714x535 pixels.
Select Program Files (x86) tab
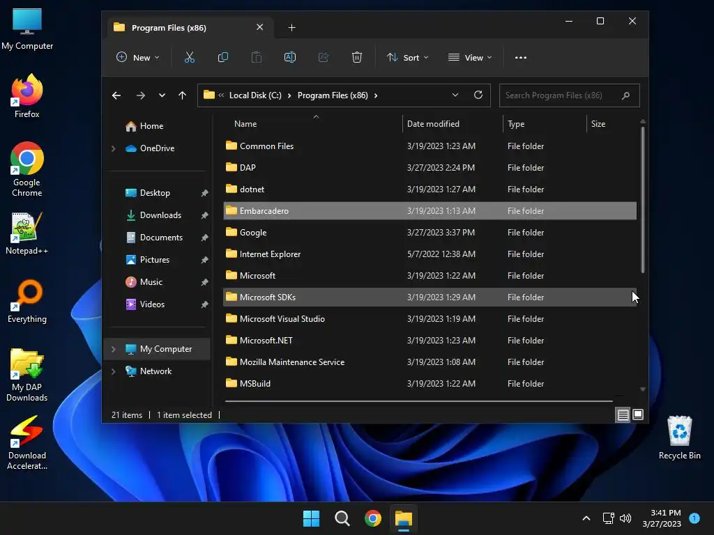coord(190,28)
